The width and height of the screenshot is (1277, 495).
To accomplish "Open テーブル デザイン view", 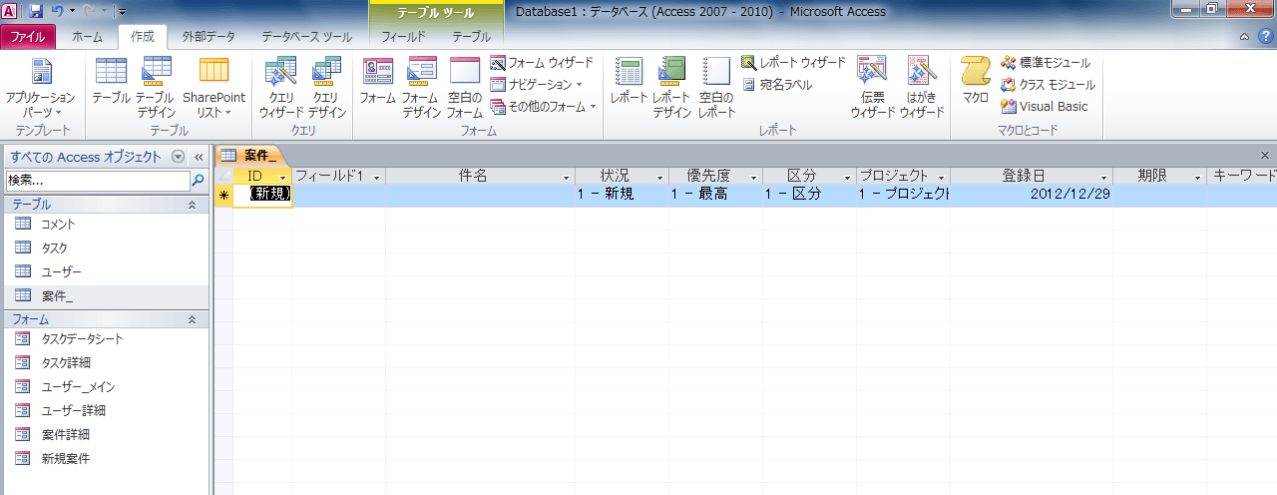I will (156, 88).
